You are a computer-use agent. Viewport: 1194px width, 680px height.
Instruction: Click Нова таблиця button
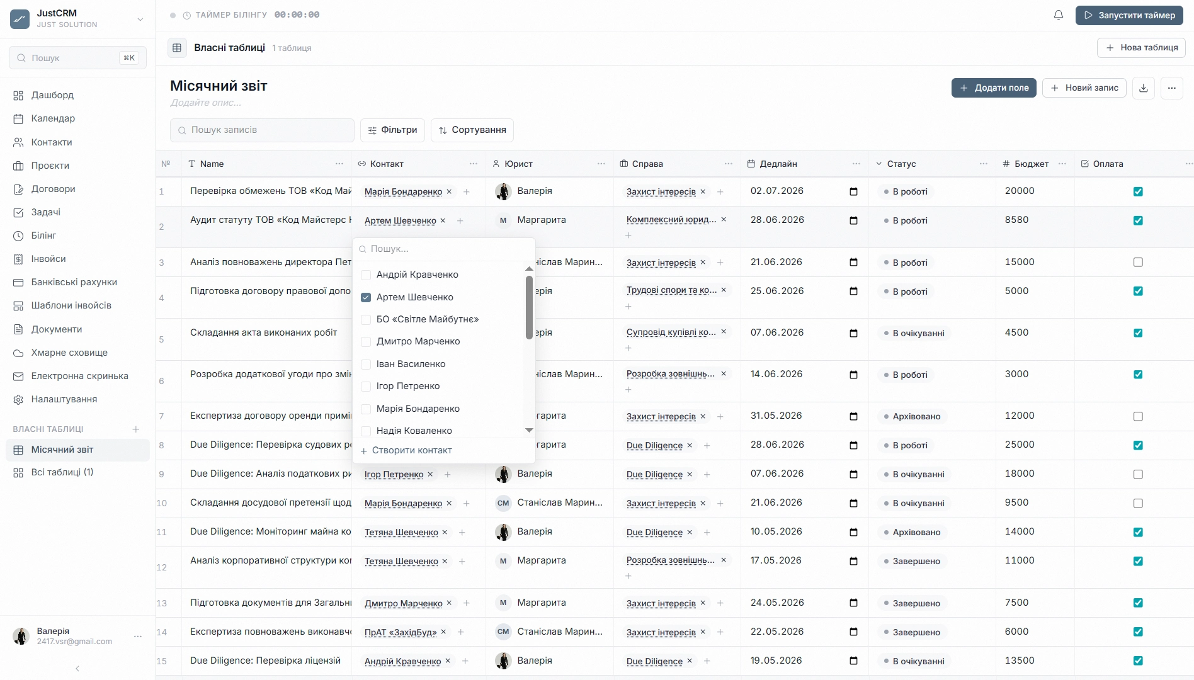[x=1141, y=48]
